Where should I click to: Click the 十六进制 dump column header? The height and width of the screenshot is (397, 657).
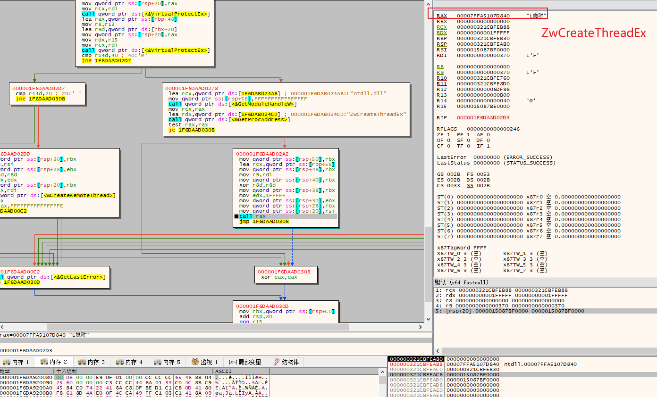pyautogui.click(x=134, y=372)
